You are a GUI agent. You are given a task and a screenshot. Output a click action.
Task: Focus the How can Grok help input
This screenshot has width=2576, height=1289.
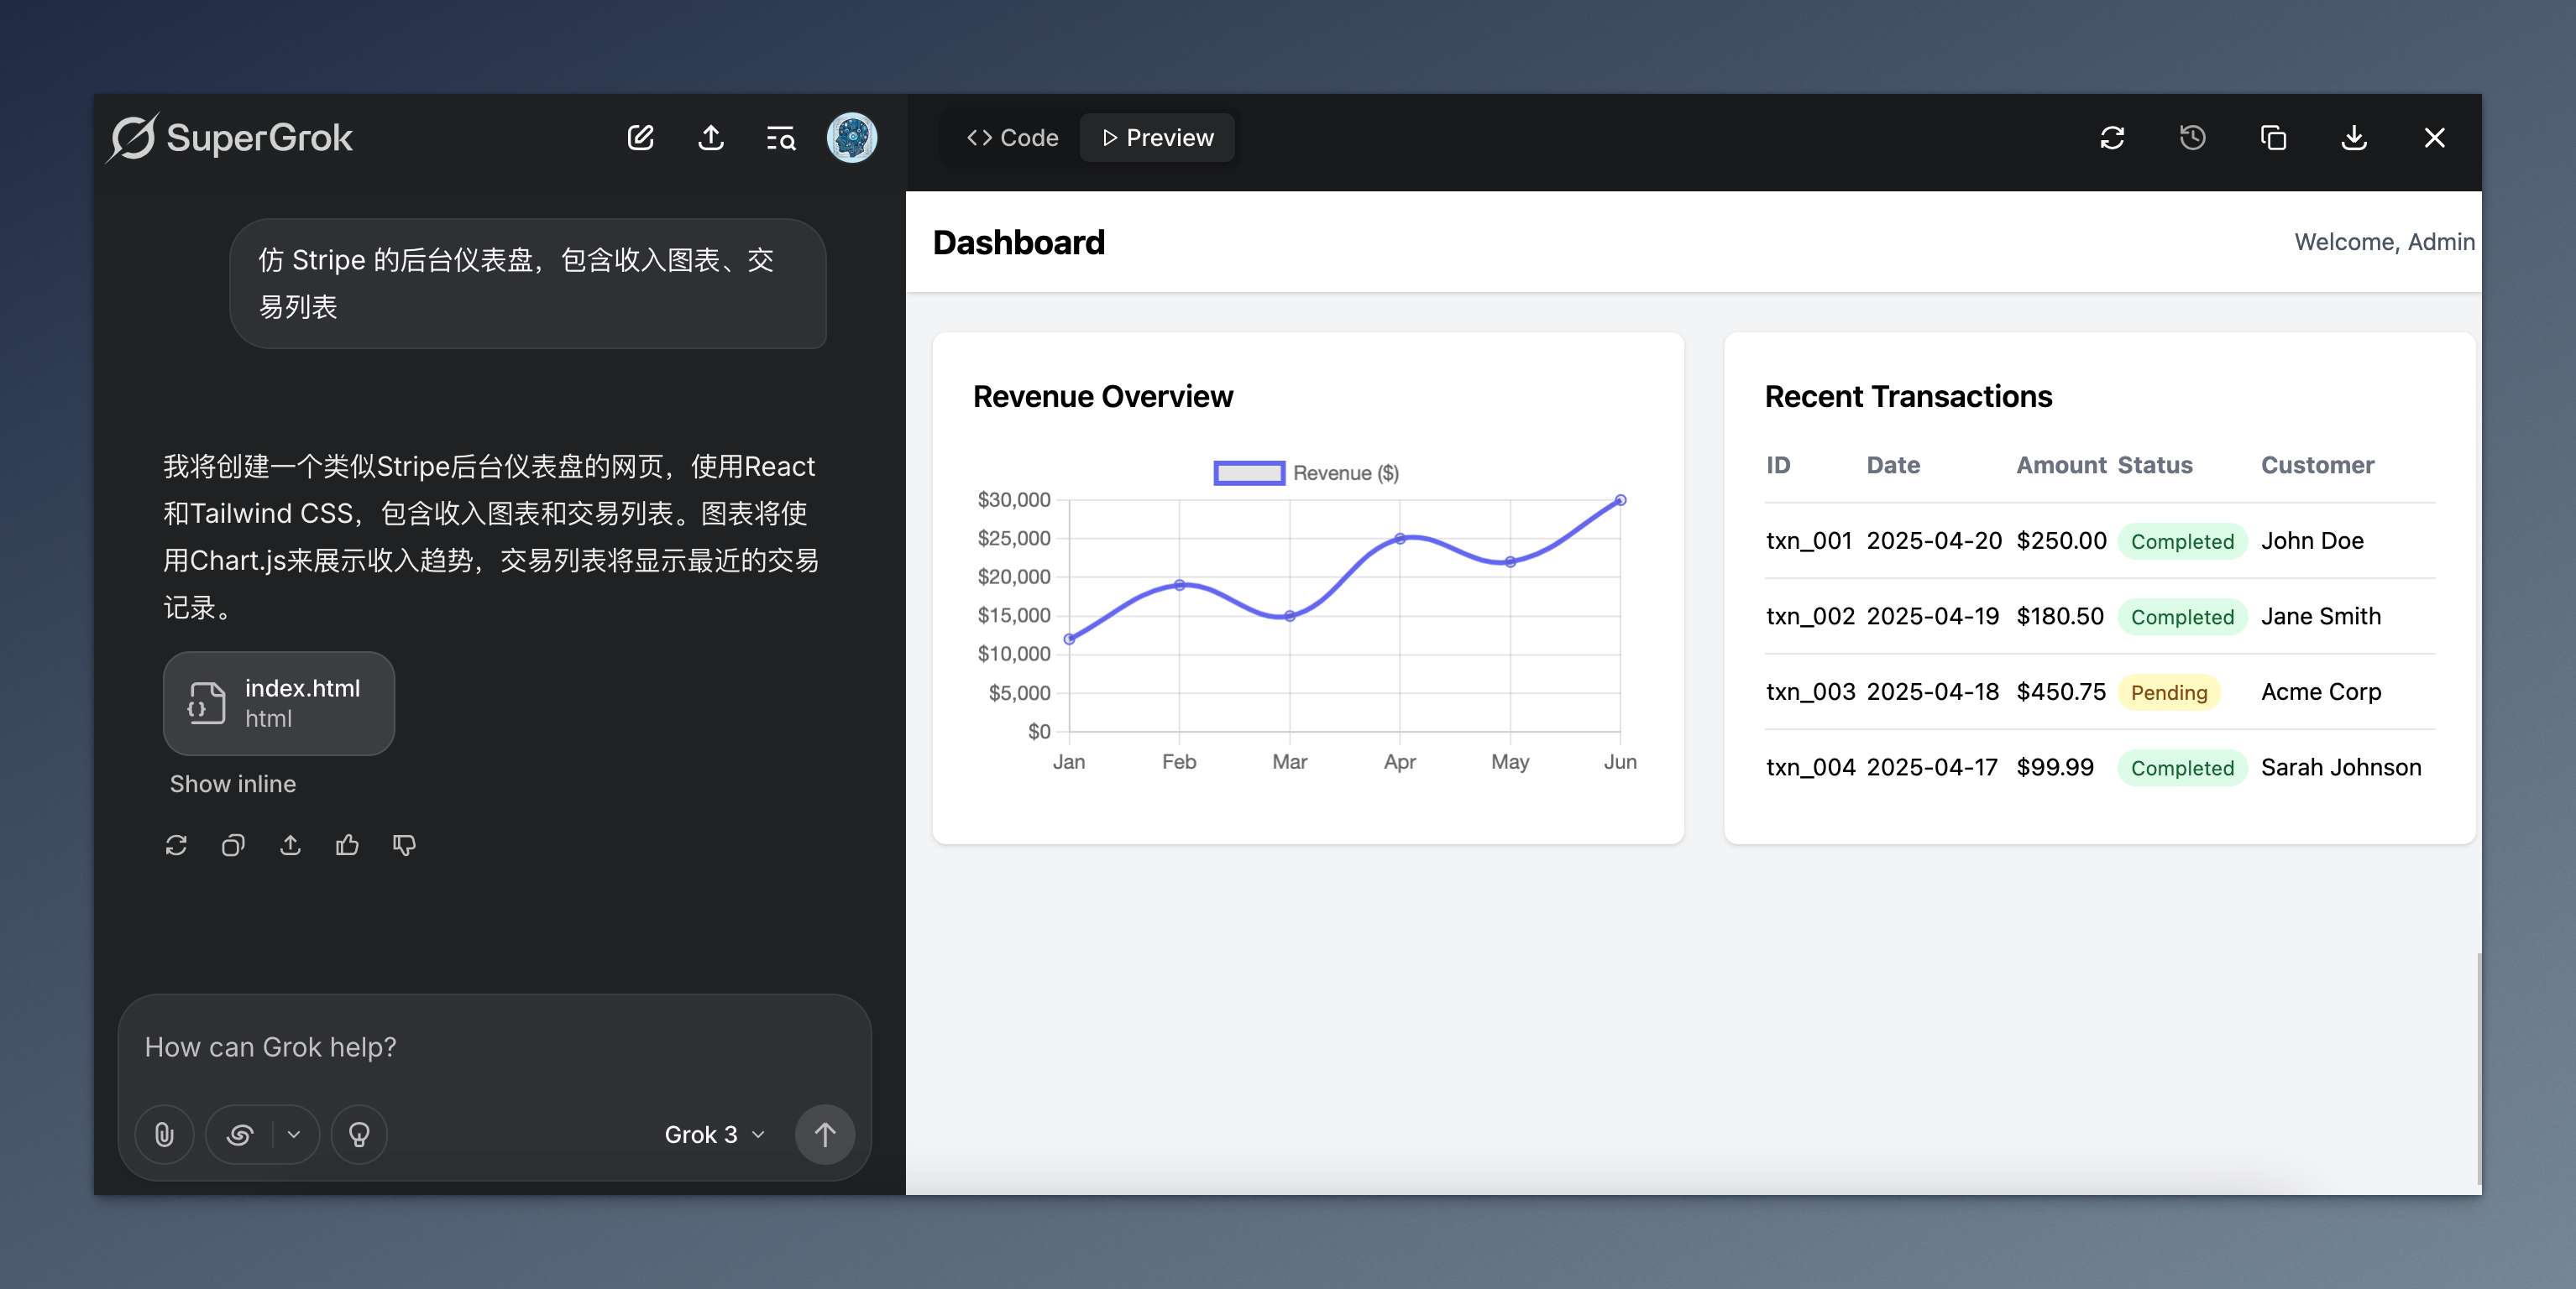pos(494,1047)
